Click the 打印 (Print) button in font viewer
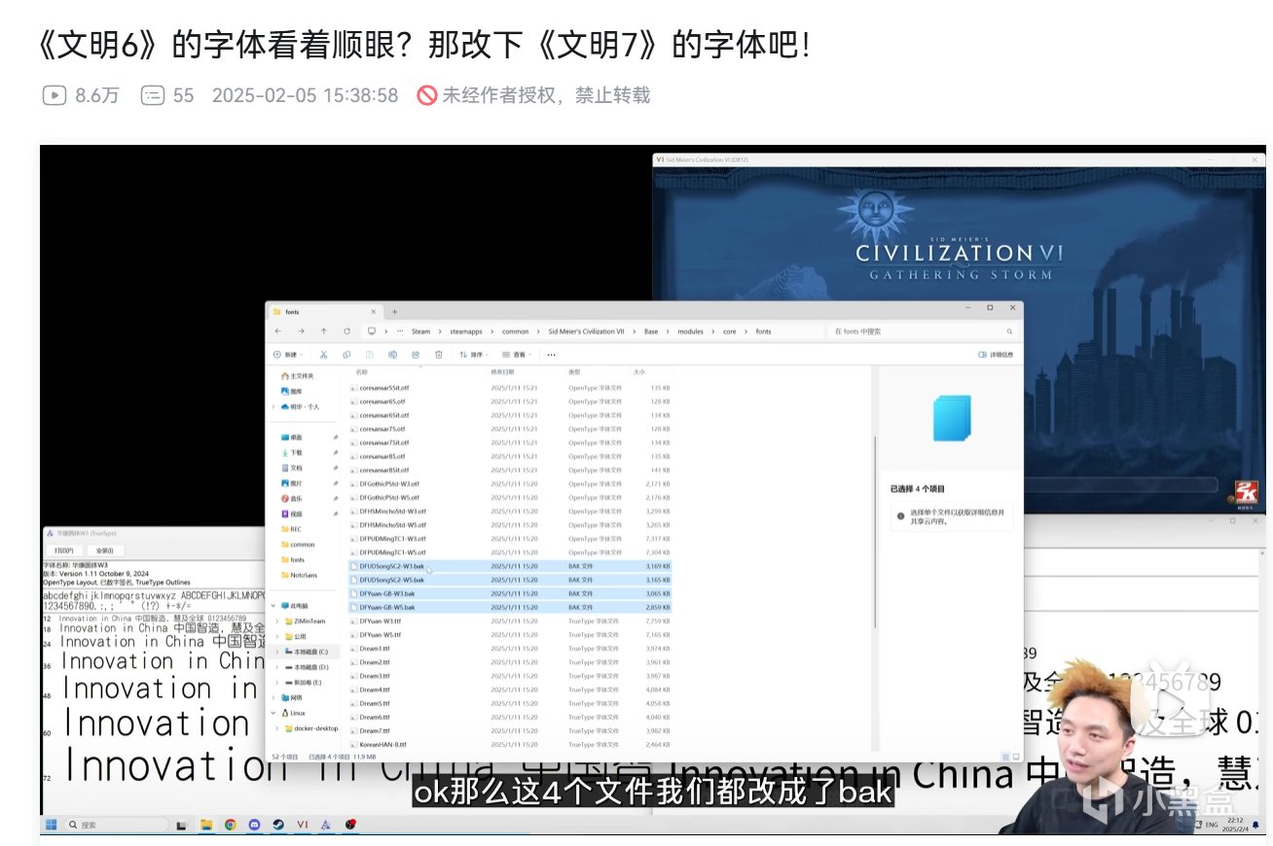1273x846 pixels. point(64,549)
